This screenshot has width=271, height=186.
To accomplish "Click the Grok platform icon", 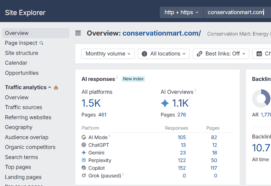I will 84,176.
